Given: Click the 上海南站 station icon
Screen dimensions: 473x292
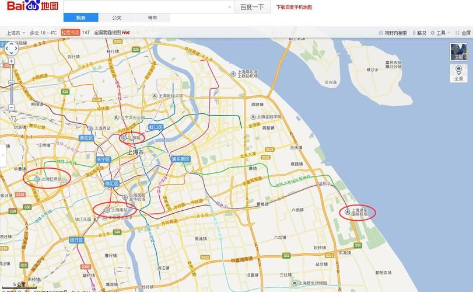Looking at the screenshot, I should click(107, 210).
